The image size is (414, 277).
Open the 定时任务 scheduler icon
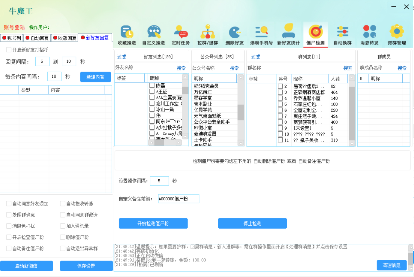click(x=181, y=35)
